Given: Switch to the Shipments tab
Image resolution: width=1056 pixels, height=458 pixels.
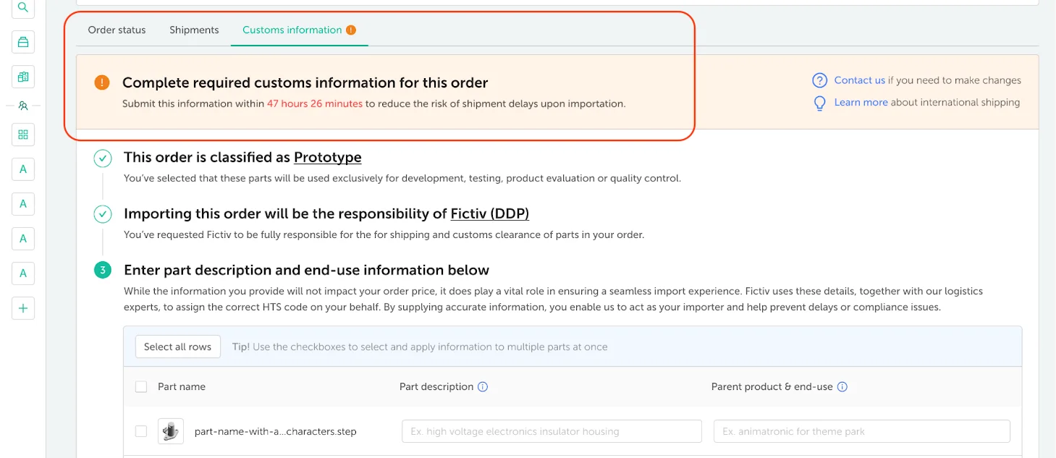Looking at the screenshot, I should pyautogui.click(x=194, y=30).
